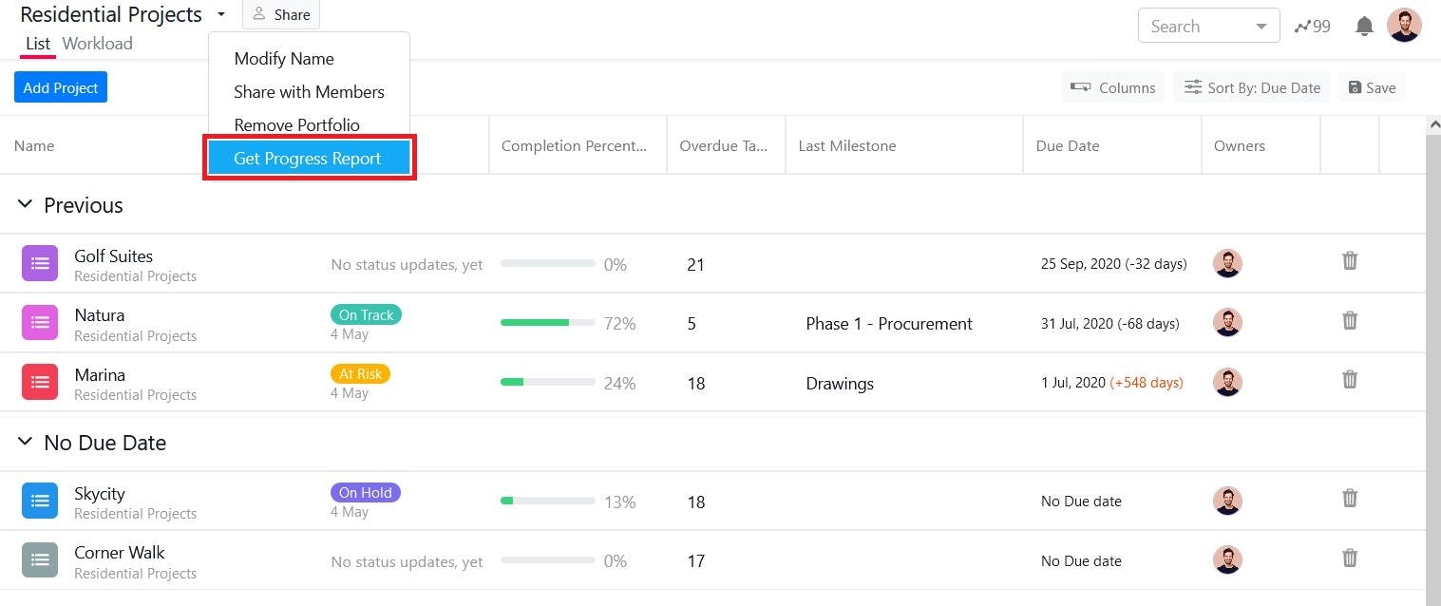
Task: Switch to the Workload tab
Action: 97,44
